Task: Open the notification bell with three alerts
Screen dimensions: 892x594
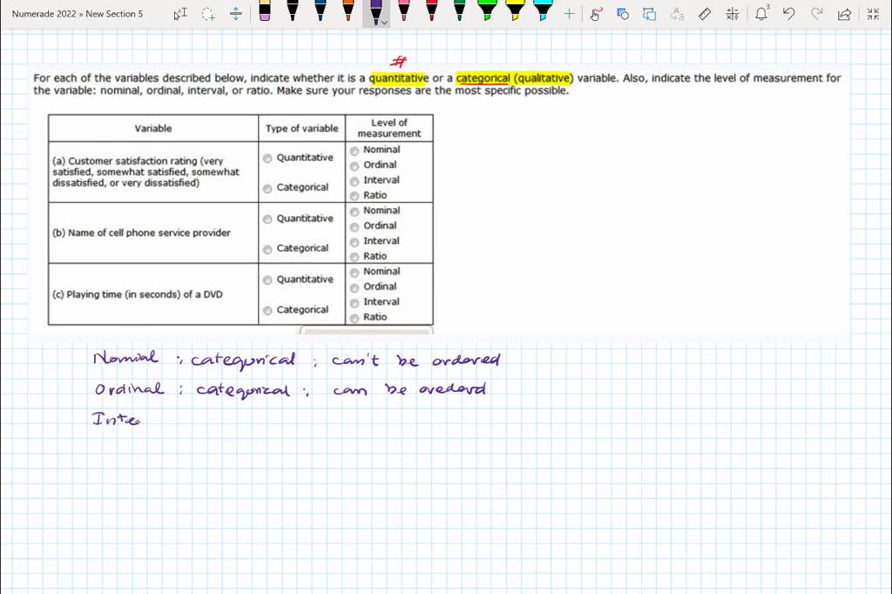Action: (762, 14)
